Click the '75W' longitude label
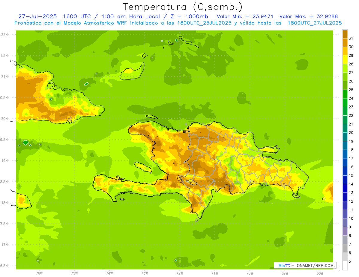 [x=74, y=273]
